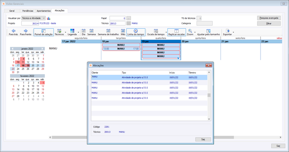
Task: Expand the Zoom dropdown arrow
Action: click(195, 33)
